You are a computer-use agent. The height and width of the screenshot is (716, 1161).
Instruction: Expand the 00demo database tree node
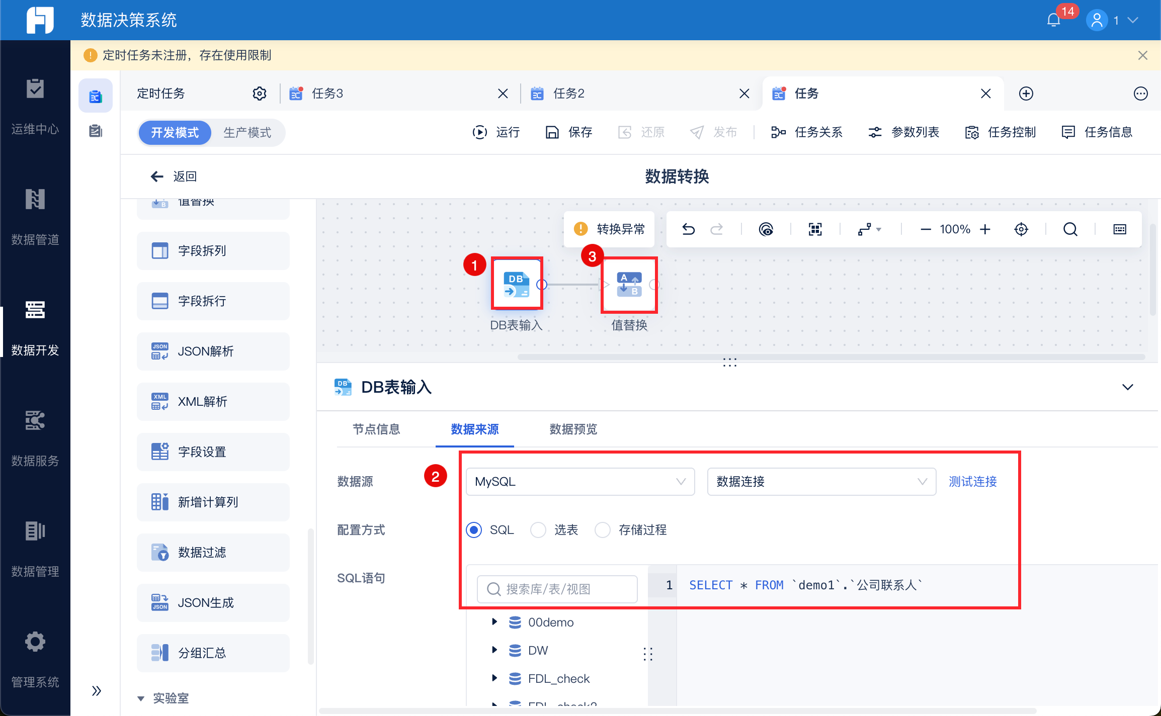[494, 622]
